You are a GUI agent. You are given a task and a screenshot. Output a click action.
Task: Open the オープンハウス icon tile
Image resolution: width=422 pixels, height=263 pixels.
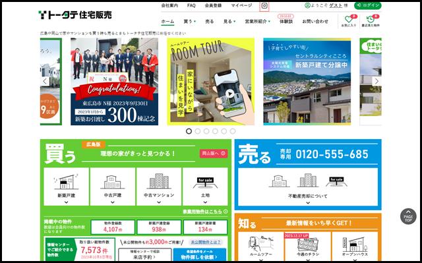355,244
